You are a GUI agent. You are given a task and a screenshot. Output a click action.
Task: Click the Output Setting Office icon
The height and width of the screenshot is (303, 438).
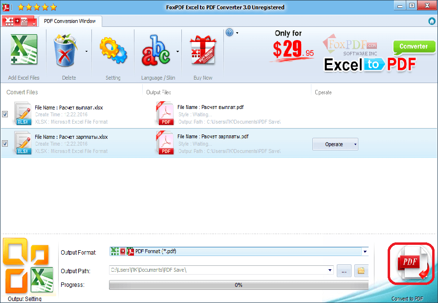[x=29, y=267]
